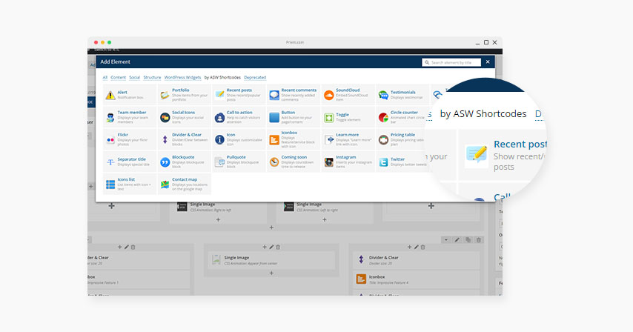This screenshot has width=633, height=332.
Task: Edit column above right Divider & Clear
Action: pos(417,247)
